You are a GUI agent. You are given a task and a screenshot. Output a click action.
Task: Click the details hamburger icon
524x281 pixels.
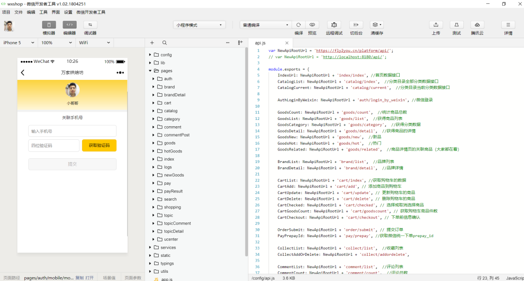pyautogui.click(x=508, y=25)
